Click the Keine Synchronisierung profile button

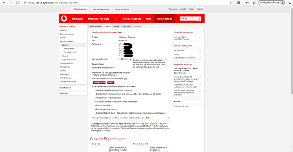tap(271, 3)
